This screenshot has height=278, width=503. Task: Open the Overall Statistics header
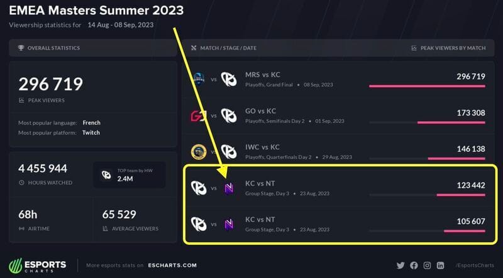pyautogui.click(x=53, y=48)
